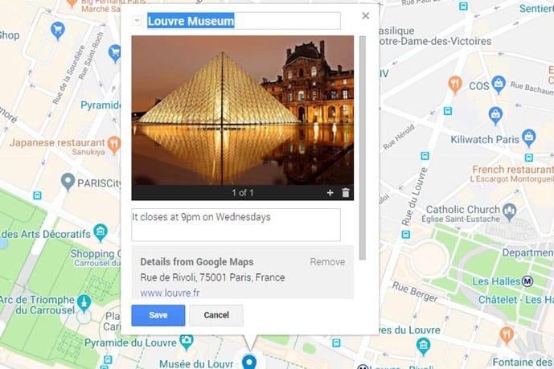Screen dimensions: 554x369
Task: Click the Église Saint-Eustache church pin
Action: pos(510,211)
